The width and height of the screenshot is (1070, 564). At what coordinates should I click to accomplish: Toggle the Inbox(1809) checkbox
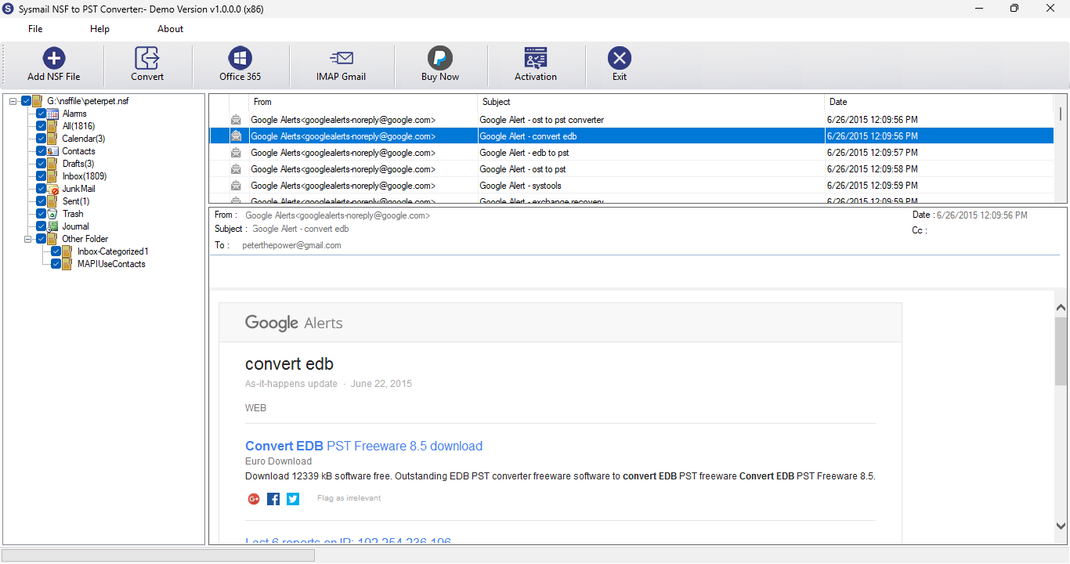point(42,176)
